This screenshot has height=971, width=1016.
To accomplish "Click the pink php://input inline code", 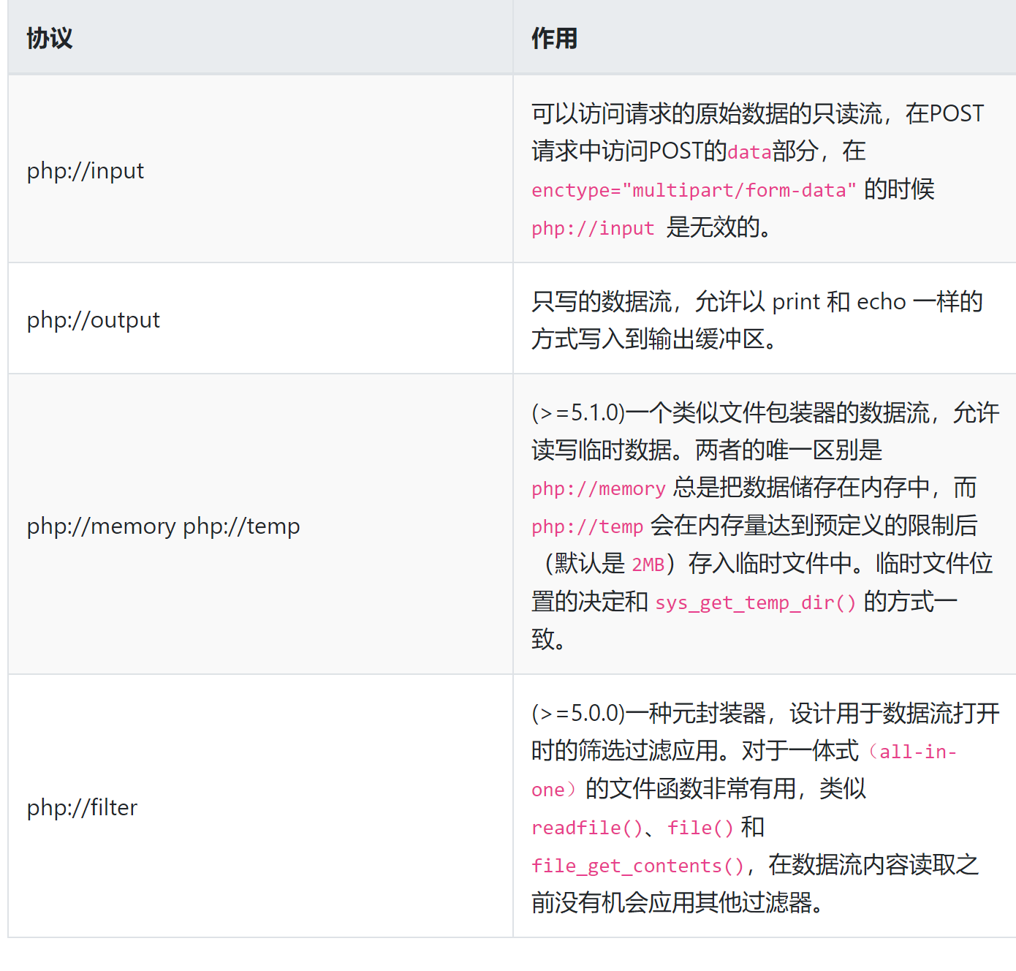I will (593, 228).
